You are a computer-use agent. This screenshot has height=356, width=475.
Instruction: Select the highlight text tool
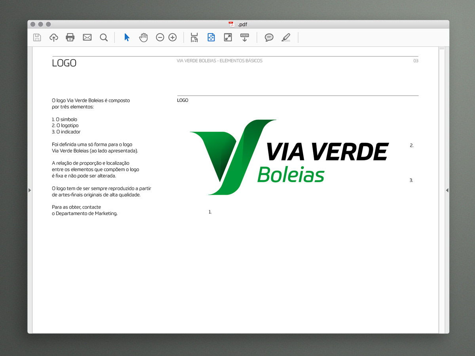tap(286, 37)
